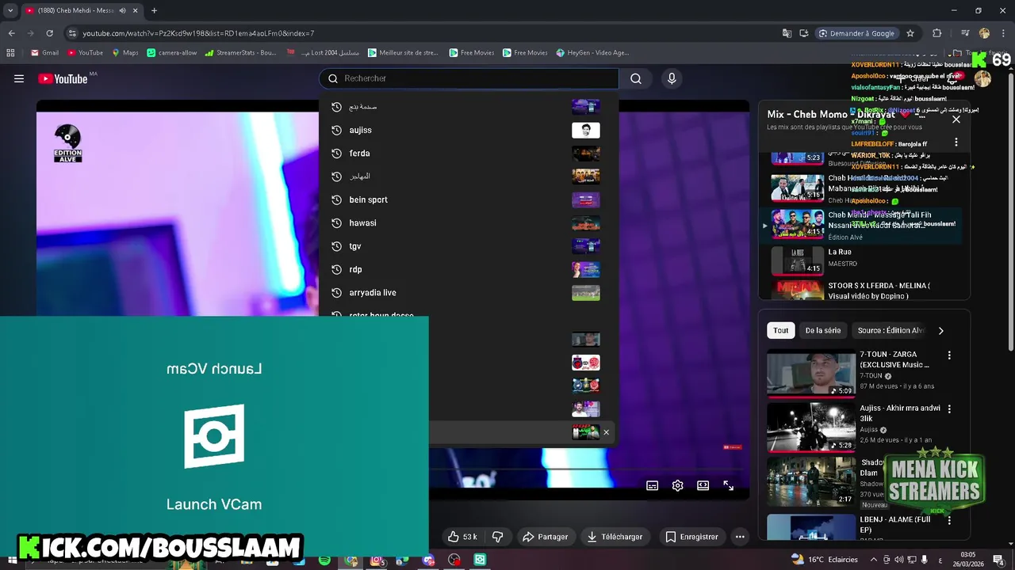Open the Gmail bookmark

coord(44,53)
